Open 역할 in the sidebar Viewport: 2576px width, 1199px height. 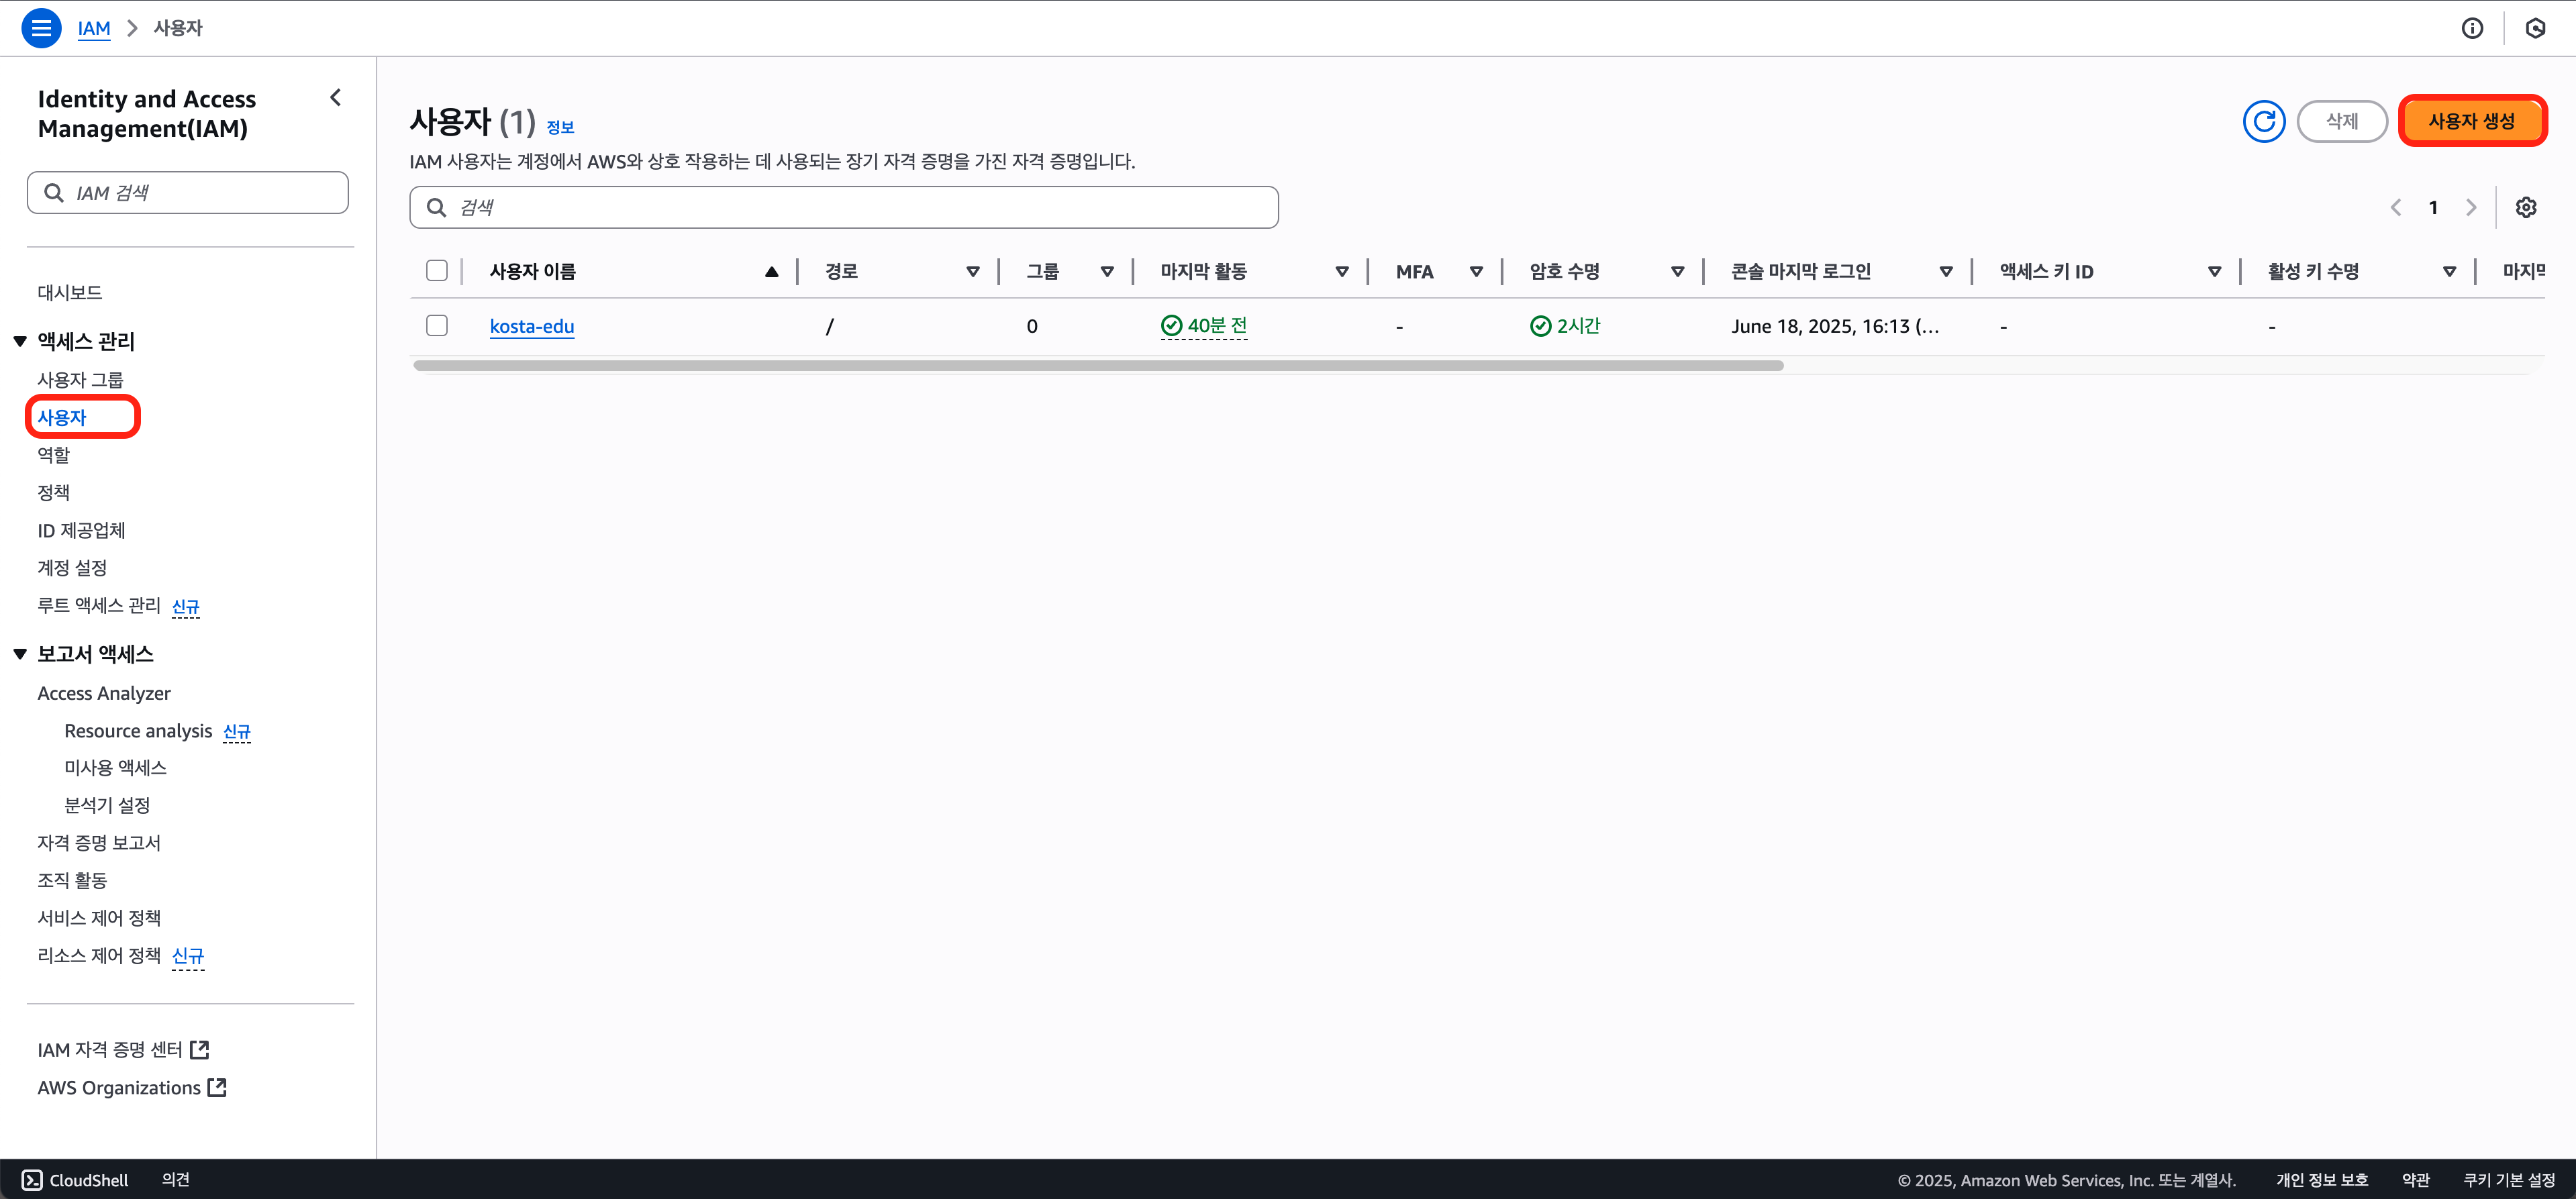[x=54, y=455]
